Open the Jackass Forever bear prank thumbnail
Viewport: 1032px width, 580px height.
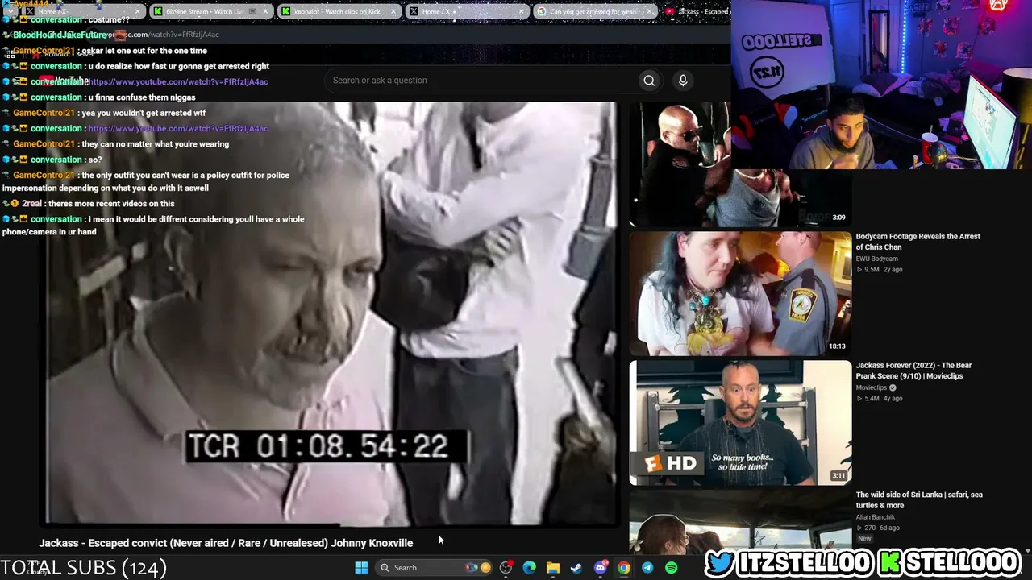(x=740, y=423)
